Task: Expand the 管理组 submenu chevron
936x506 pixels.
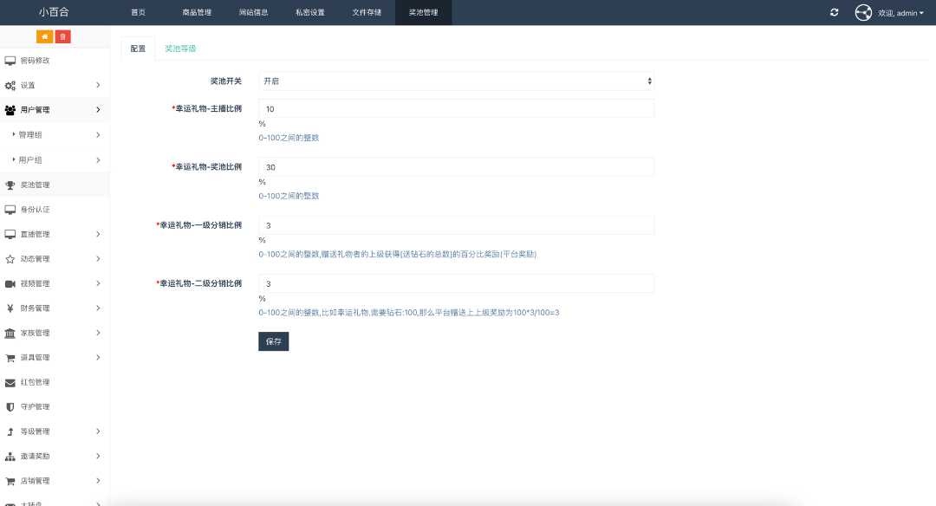Action: [98, 135]
